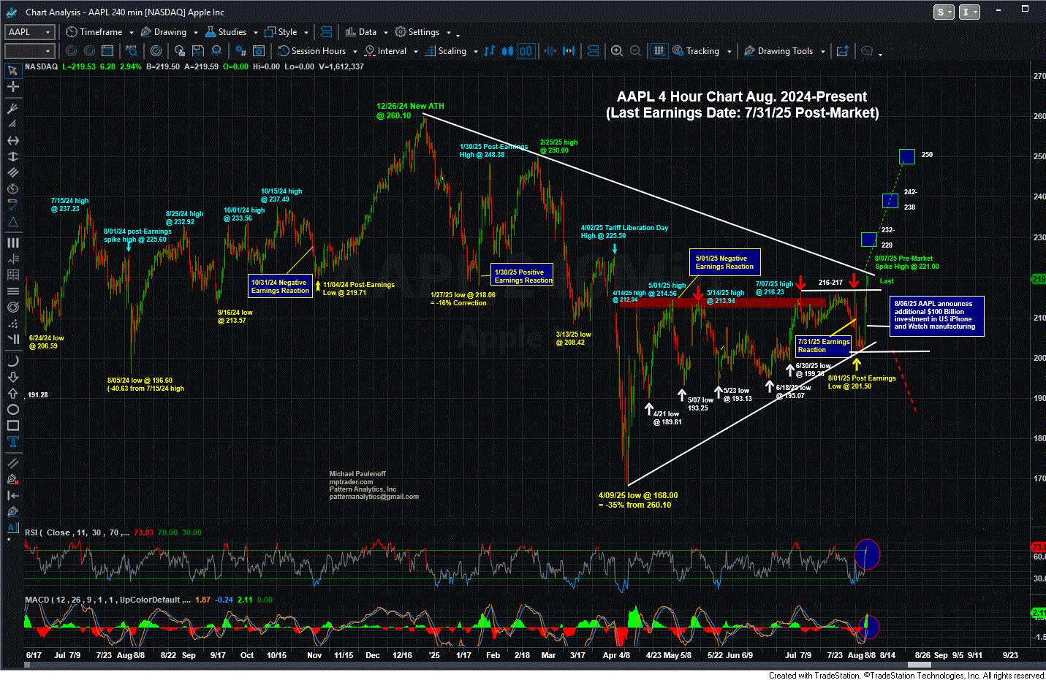1046x680 pixels.
Task: Expand the Session Hours dropdown arrow
Action: click(x=355, y=51)
